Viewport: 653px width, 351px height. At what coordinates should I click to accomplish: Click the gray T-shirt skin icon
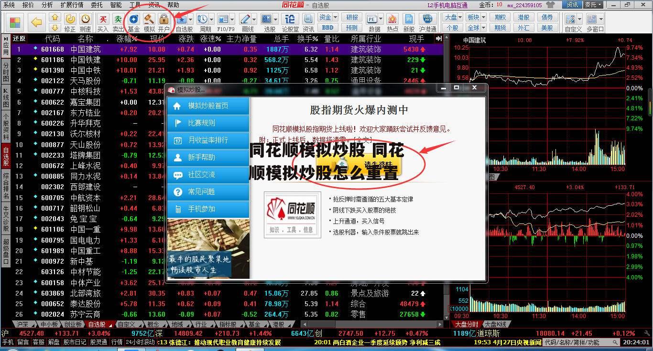(552, 5)
